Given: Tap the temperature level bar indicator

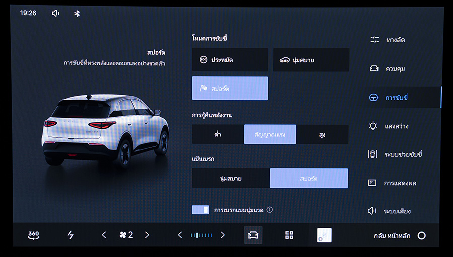Looking at the screenshot, I should coord(201,235).
